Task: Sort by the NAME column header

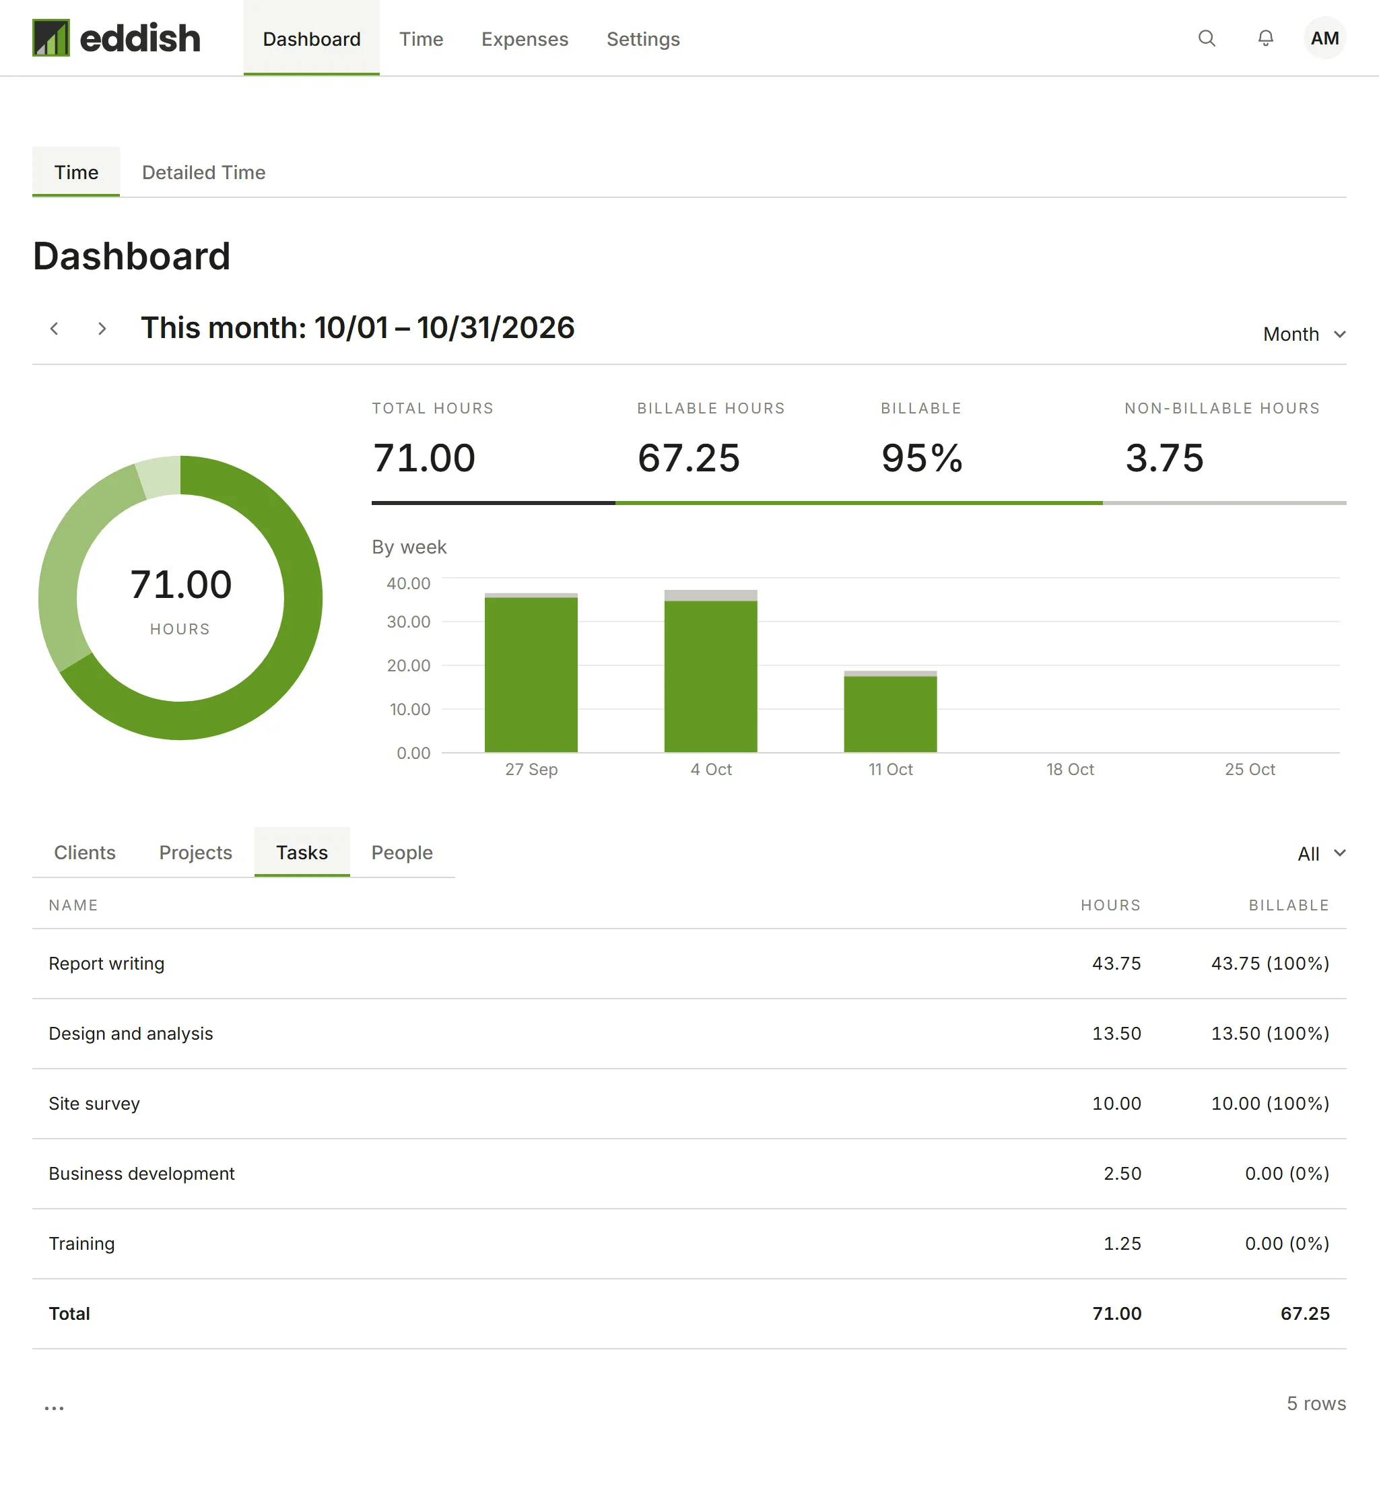Action: (73, 905)
